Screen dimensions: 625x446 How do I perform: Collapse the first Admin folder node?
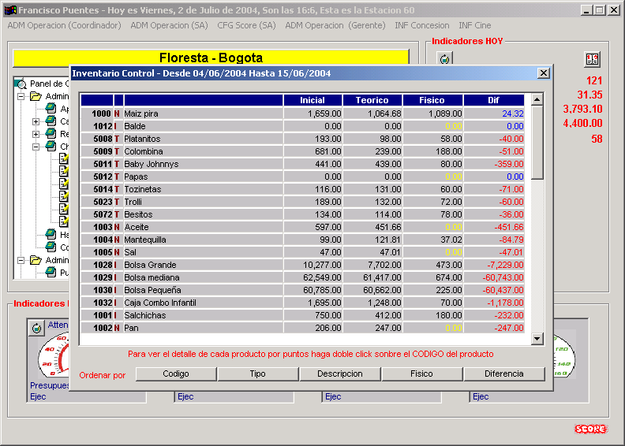(21, 96)
